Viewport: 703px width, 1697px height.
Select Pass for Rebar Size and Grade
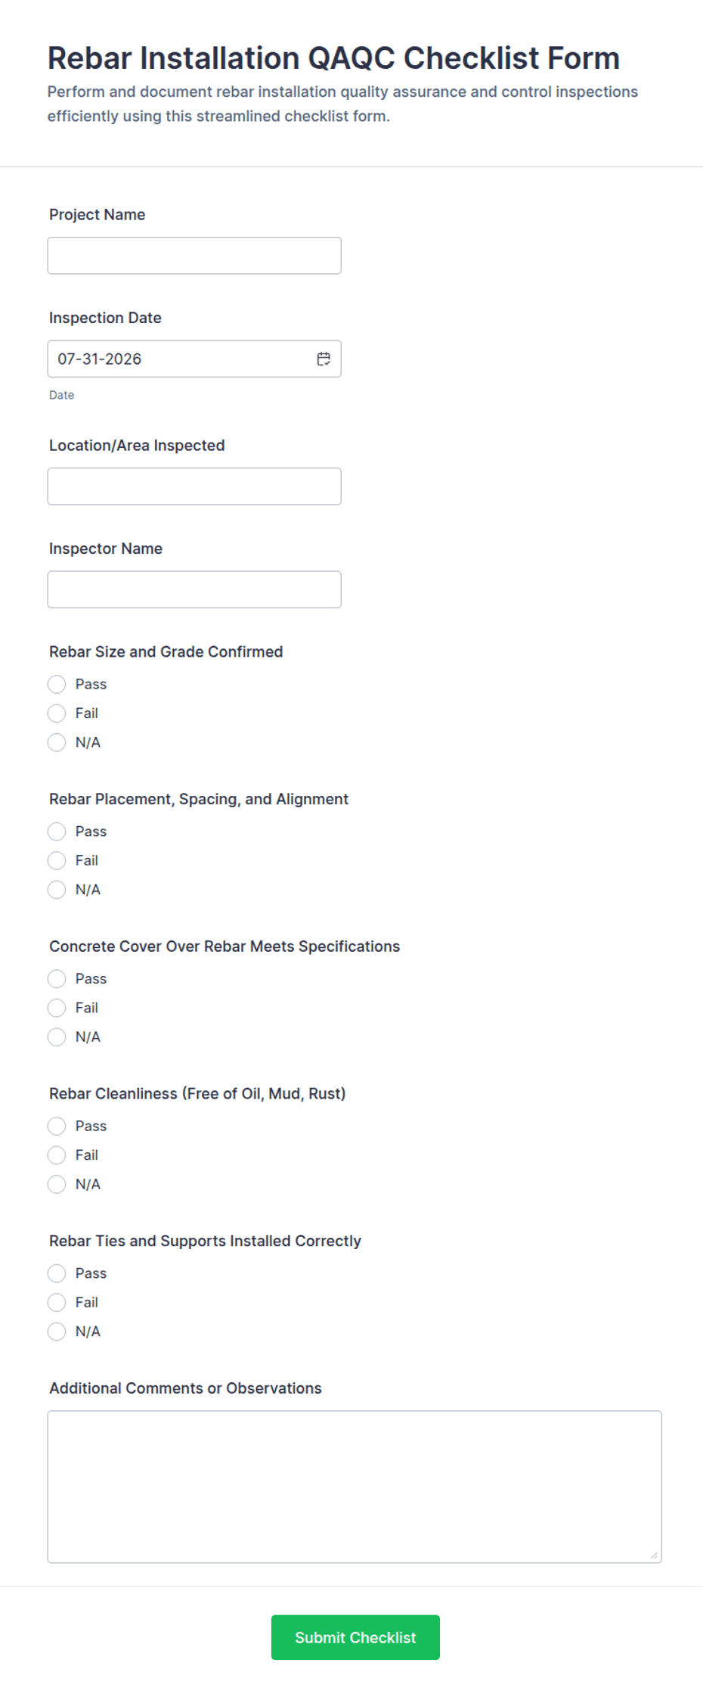pyautogui.click(x=57, y=684)
